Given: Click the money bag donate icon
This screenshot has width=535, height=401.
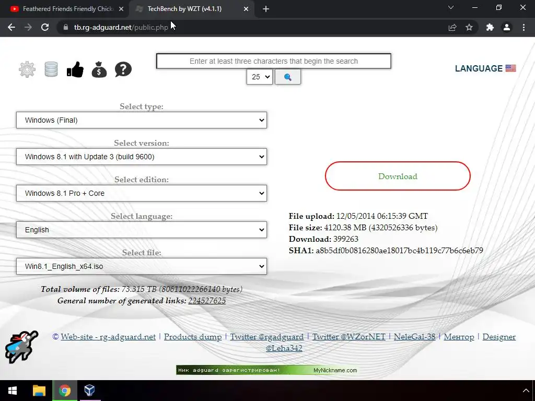Looking at the screenshot, I should point(99,69).
